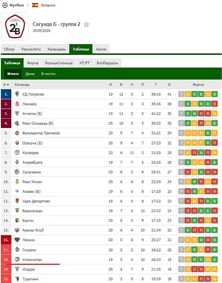Click the Athletic (Б) team crest
The image size is (222, 283).
tap(17, 114)
